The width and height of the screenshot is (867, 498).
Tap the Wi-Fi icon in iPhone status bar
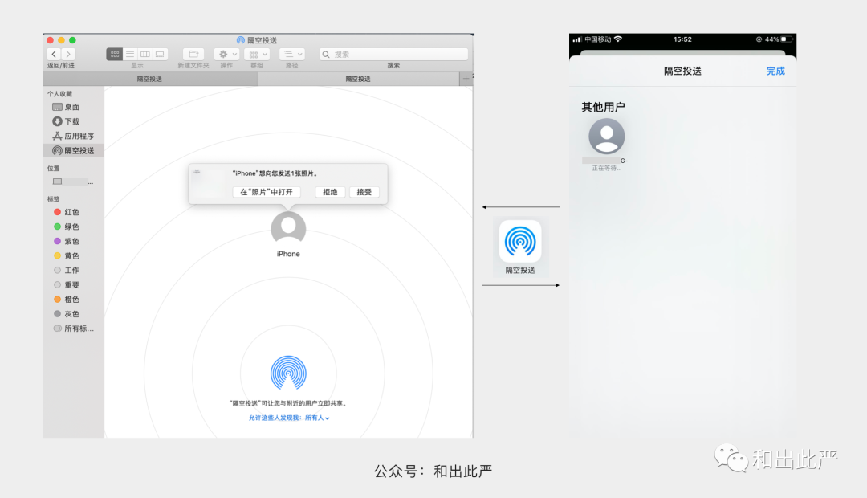click(618, 39)
